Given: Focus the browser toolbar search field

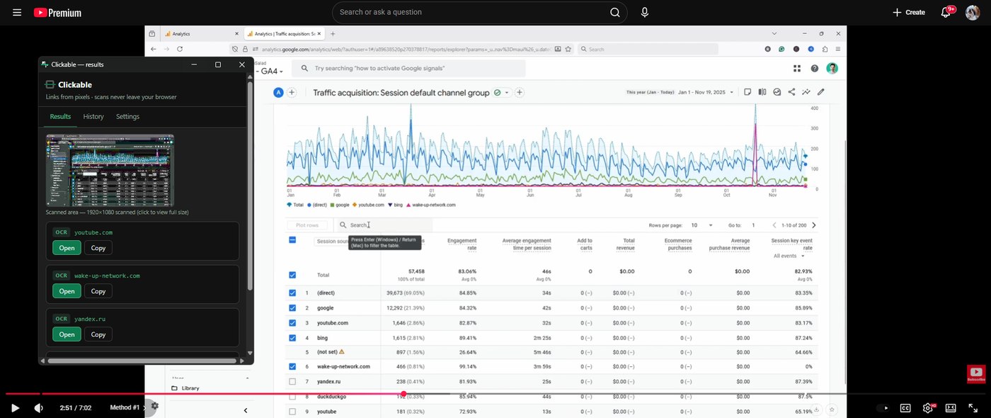Looking at the screenshot, I should 648,49.
